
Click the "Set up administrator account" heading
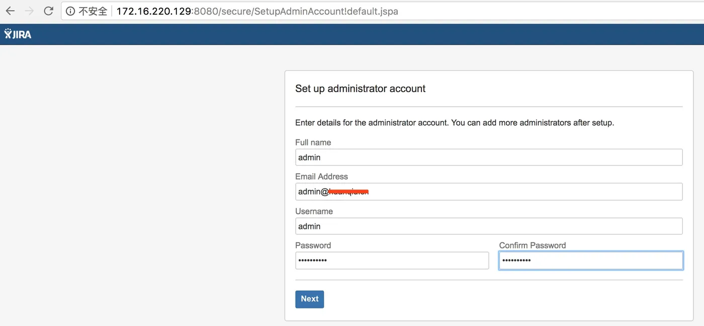360,89
